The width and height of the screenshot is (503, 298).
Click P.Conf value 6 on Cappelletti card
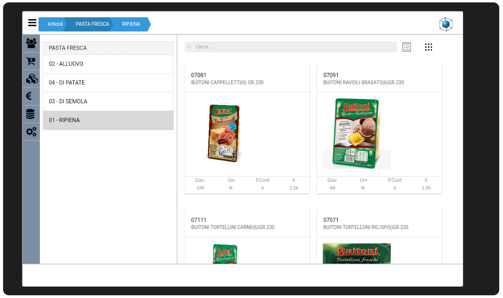[x=263, y=188]
